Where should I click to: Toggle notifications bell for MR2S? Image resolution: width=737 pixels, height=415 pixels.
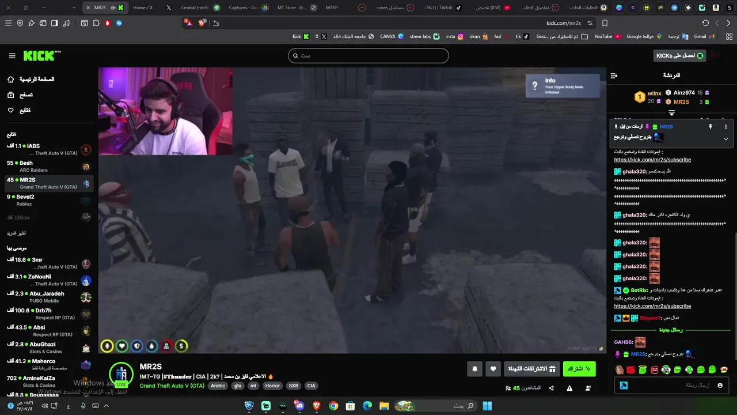click(474, 369)
